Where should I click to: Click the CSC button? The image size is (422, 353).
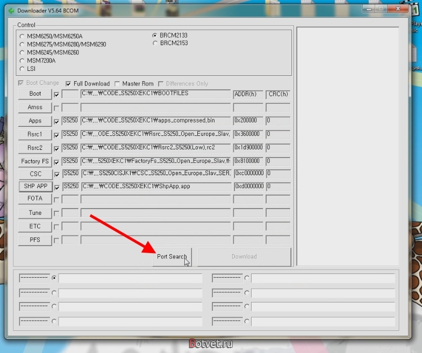(x=35, y=174)
